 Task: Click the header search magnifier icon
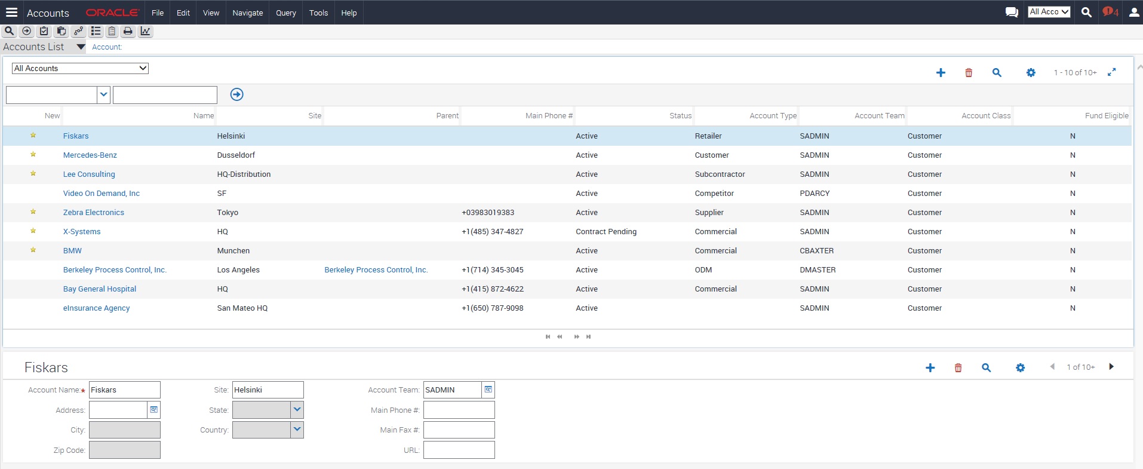[x=1086, y=12]
